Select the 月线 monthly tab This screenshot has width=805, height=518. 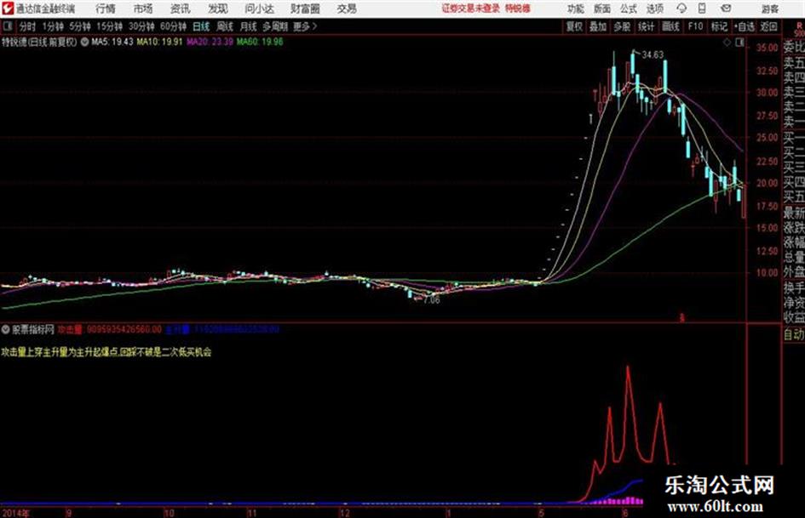tap(249, 26)
